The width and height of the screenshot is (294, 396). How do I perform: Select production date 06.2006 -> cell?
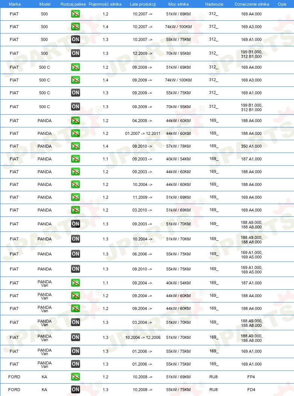tap(142, 254)
